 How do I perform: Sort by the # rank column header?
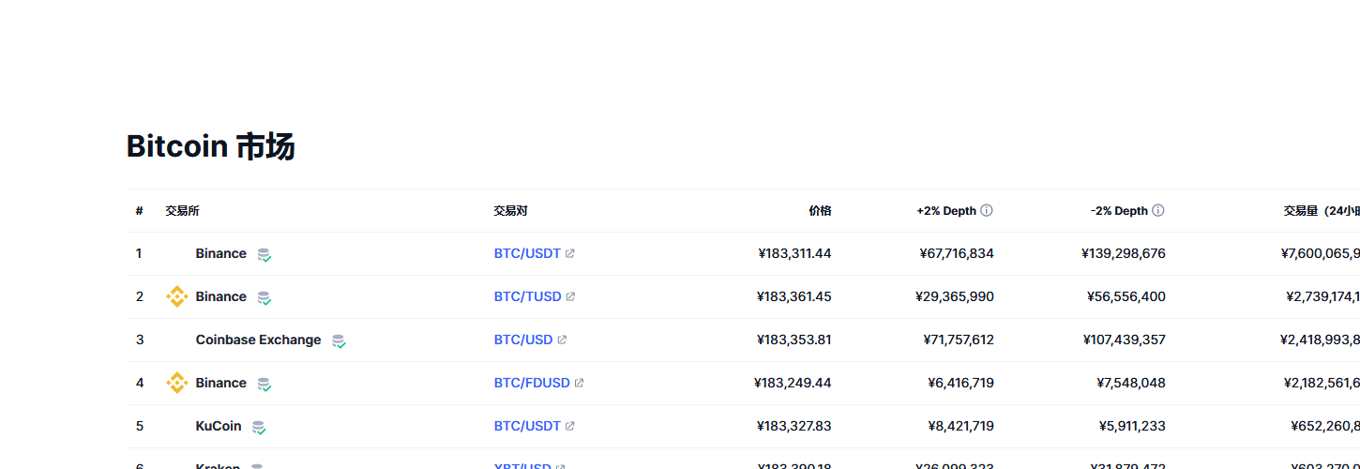pyautogui.click(x=139, y=211)
